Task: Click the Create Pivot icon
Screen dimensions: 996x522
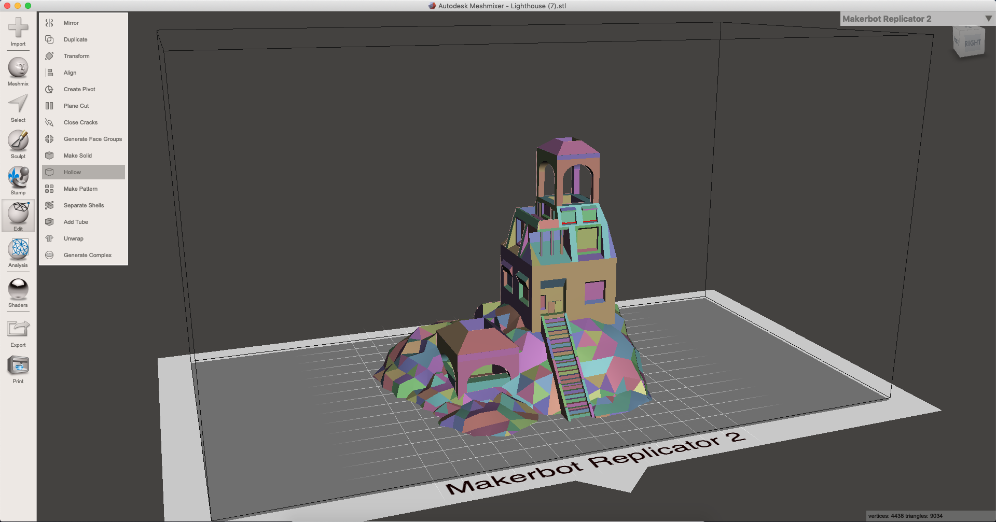Action: pos(49,89)
